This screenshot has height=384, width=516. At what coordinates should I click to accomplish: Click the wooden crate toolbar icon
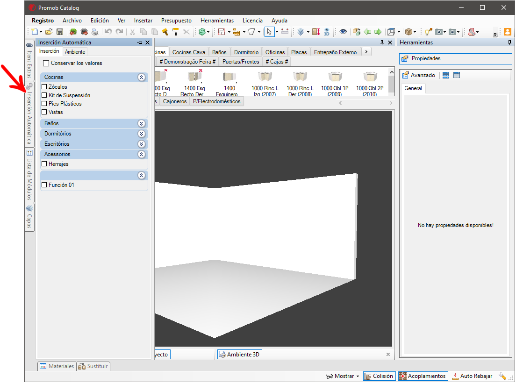click(408, 32)
